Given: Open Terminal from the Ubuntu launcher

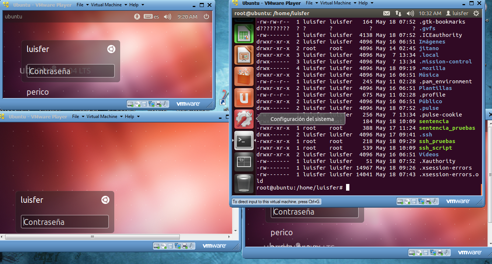Looking at the screenshot, I should [244, 140].
